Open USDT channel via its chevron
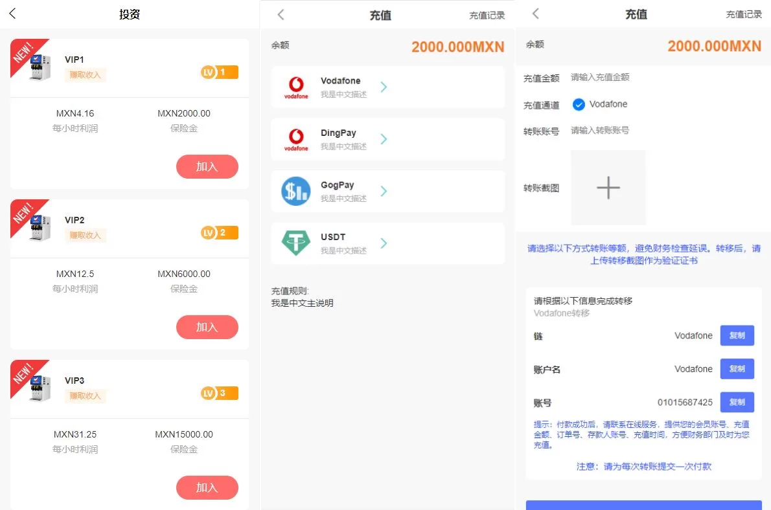Screen dimensions: 771x510 click(384, 243)
